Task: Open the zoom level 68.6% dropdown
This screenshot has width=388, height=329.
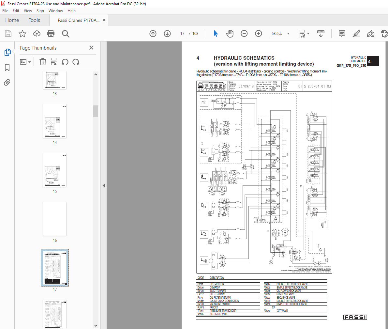Action: 288,34
